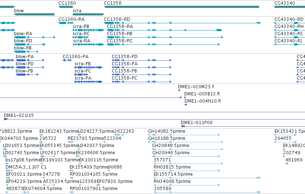Select the 205589 alignment
305x194 pixels.
tap(207, 192)
